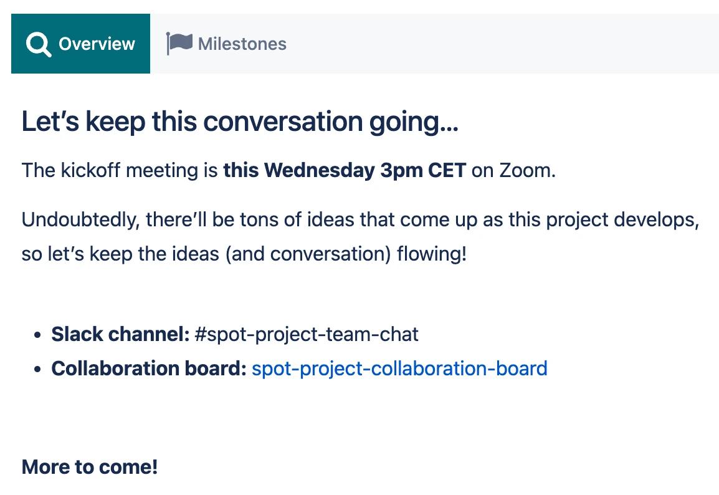
Task: Click the "Slack channel:" bold label
Action: click(120, 334)
